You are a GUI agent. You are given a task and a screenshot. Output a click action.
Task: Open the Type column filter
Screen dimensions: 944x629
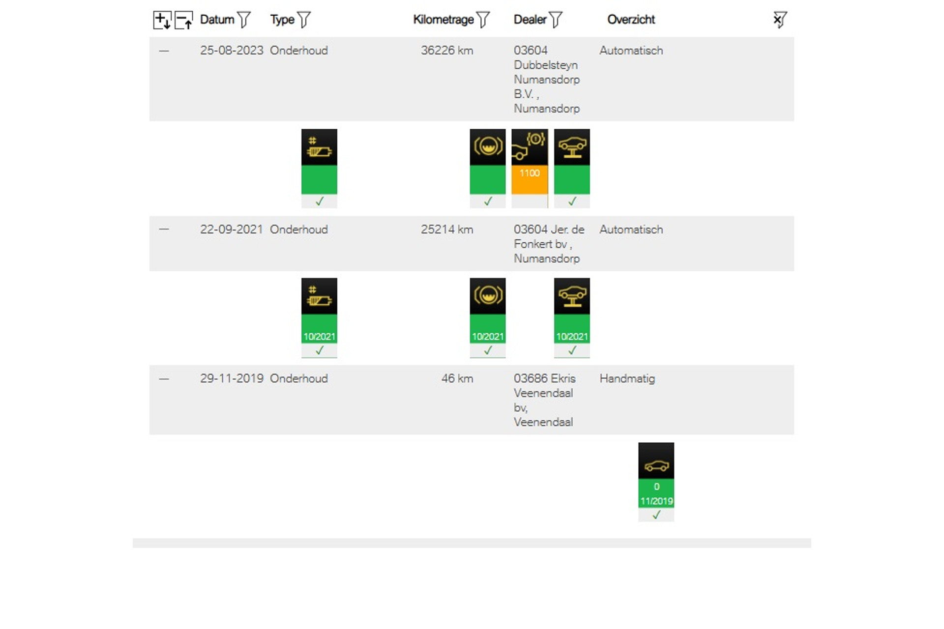tap(304, 20)
